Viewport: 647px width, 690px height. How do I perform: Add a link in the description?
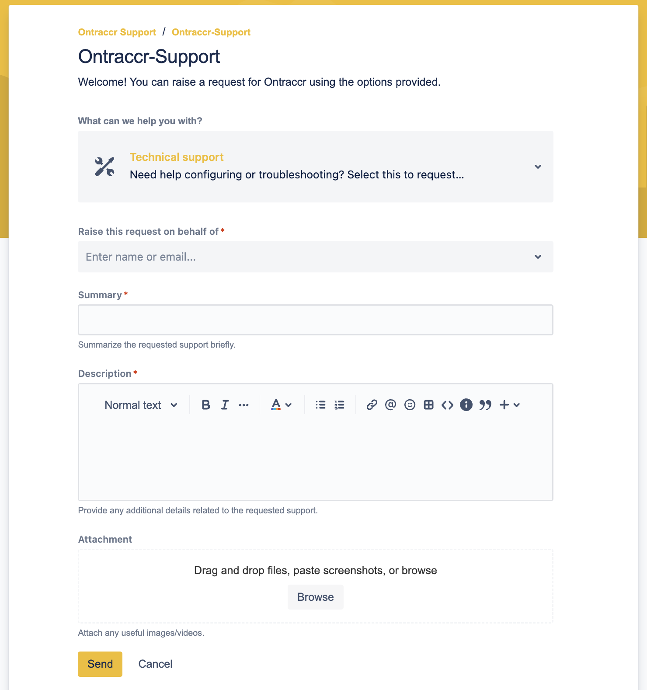[x=372, y=405]
